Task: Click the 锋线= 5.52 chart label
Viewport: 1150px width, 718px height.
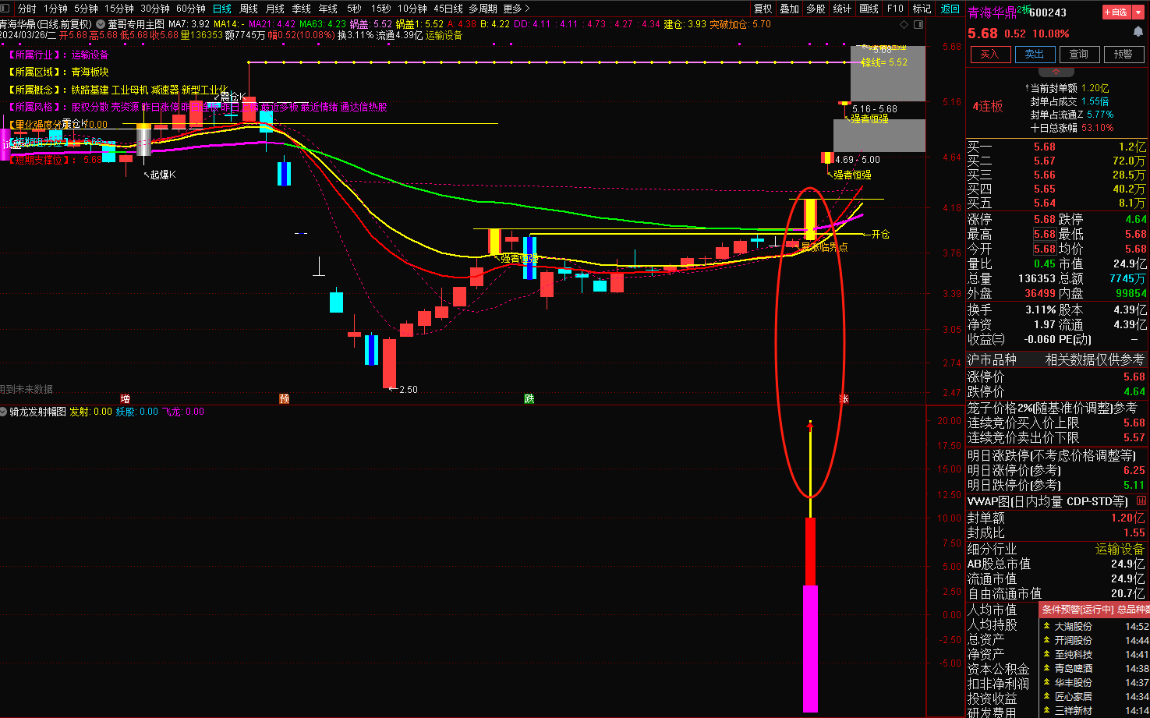Action: pyautogui.click(x=885, y=62)
